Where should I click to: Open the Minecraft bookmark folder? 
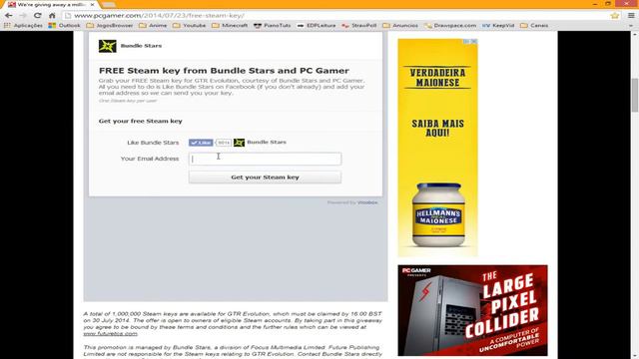click(230, 25)
